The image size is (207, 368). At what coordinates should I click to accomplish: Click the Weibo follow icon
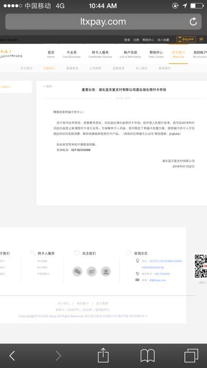coord(92,272)
